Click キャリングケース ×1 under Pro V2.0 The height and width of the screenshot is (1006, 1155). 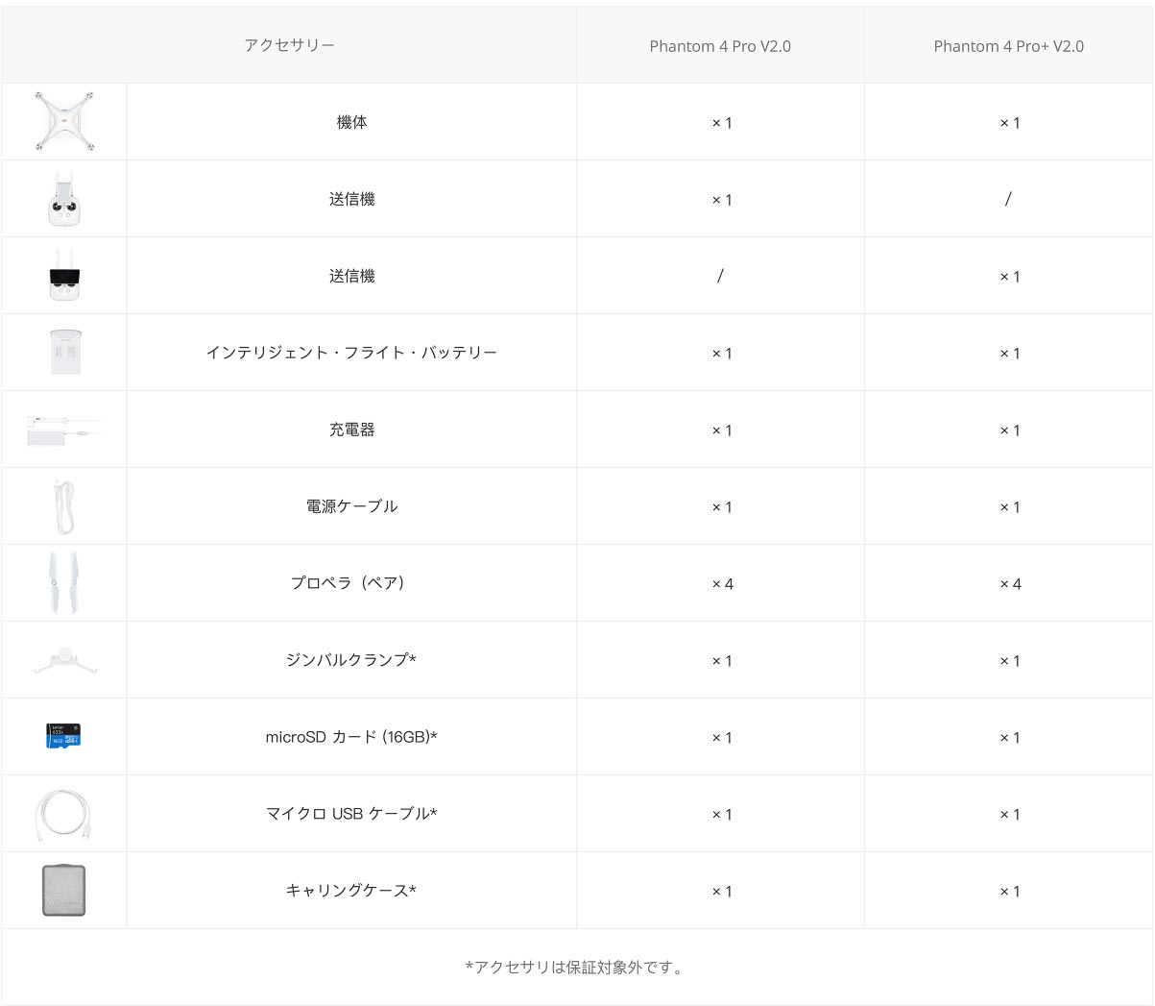click(721, 892)
